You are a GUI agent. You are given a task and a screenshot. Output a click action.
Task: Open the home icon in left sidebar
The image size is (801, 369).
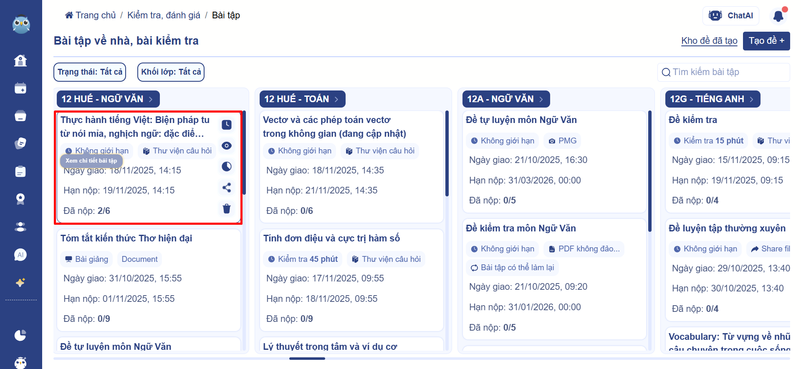20,61
